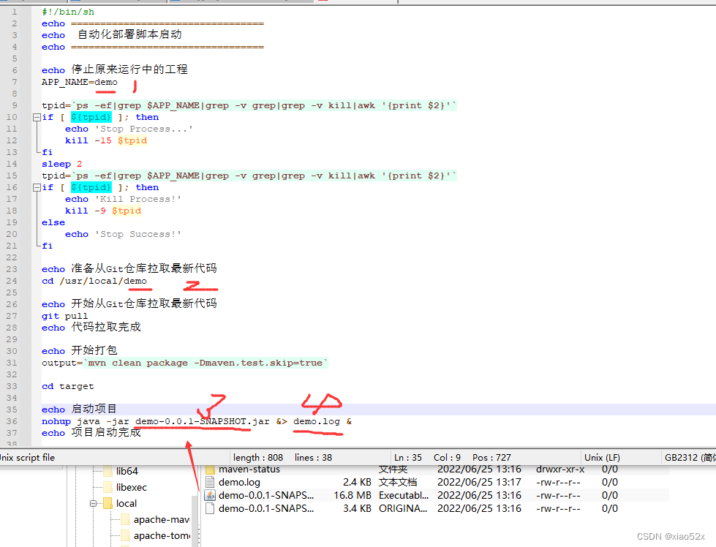Click the lines : 38 status entry

tap(313, 458)
